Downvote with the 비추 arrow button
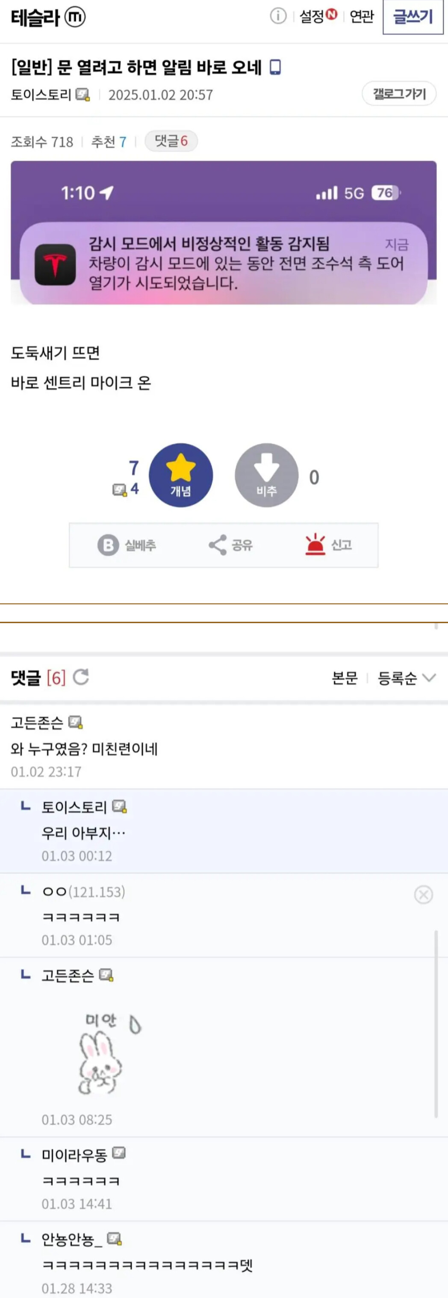Image resolution: width=448 pixels, height=1298 pixels. (266, 474)
